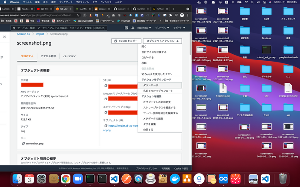This screenshot has width=300, height=187.
Task: Copy the object URL icon
Action: (x=106, y=126)
